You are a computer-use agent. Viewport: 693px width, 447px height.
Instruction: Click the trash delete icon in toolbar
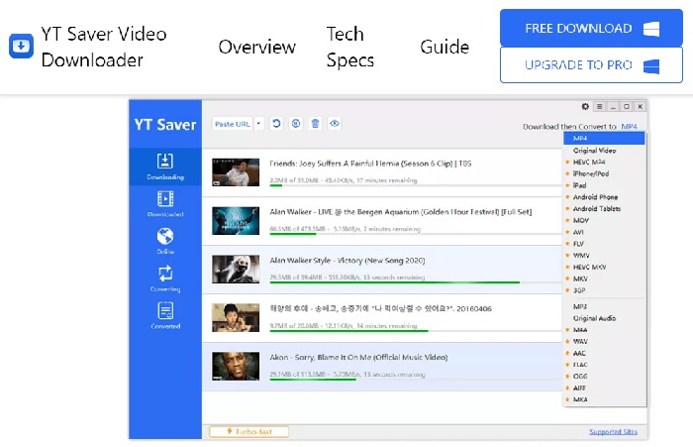pyautogui.click(x=315, y=124)
